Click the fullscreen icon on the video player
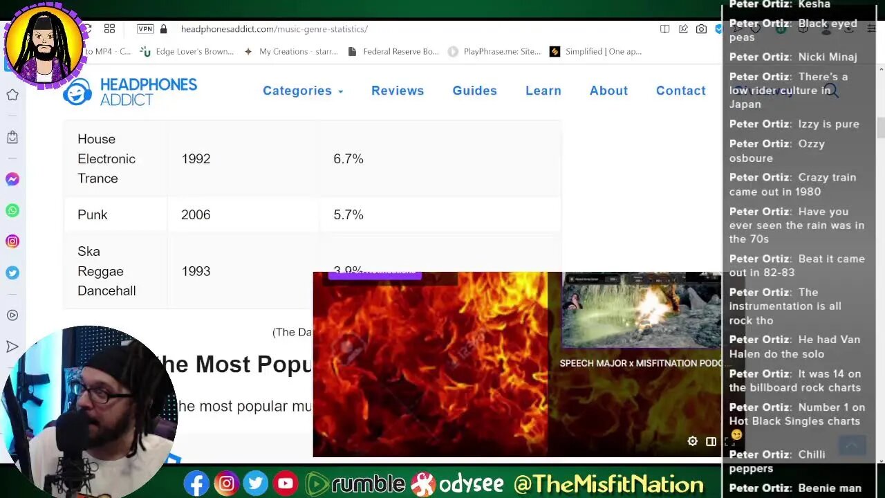The image size is (885, 498). point(729,441)
